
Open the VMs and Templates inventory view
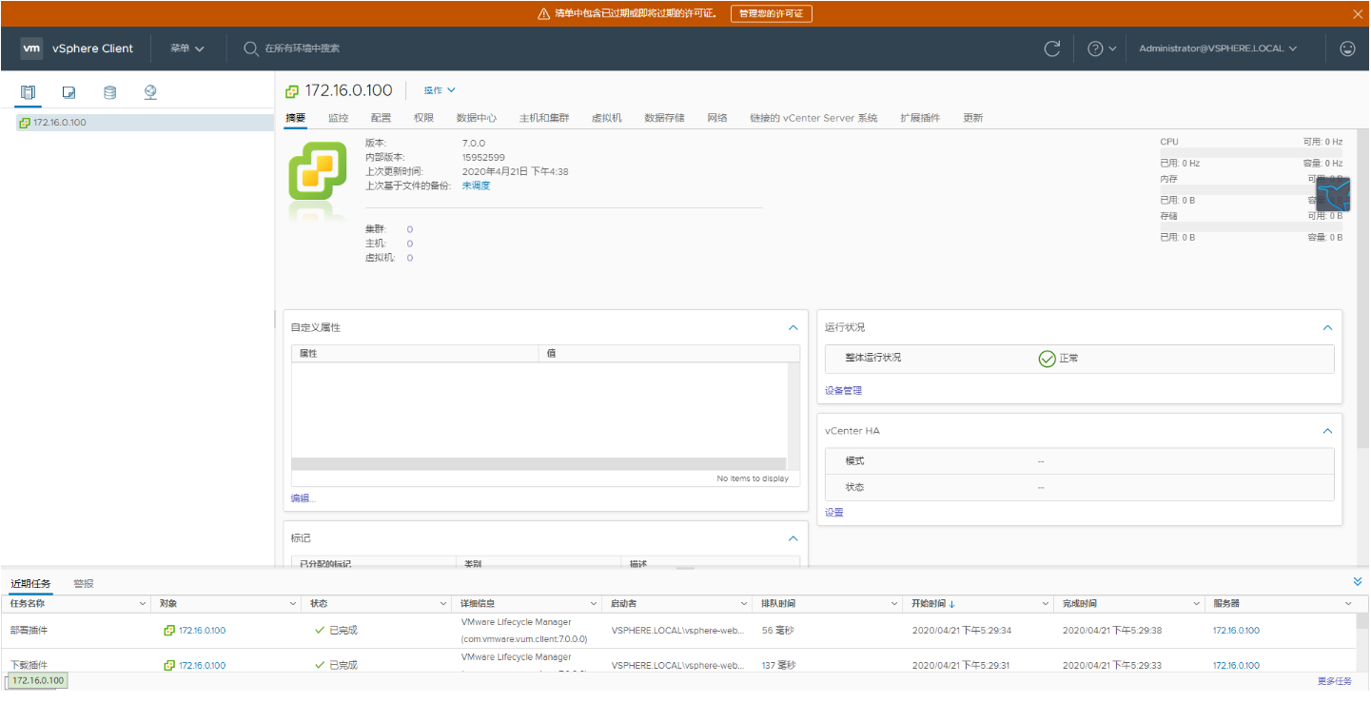pos(69,92)
